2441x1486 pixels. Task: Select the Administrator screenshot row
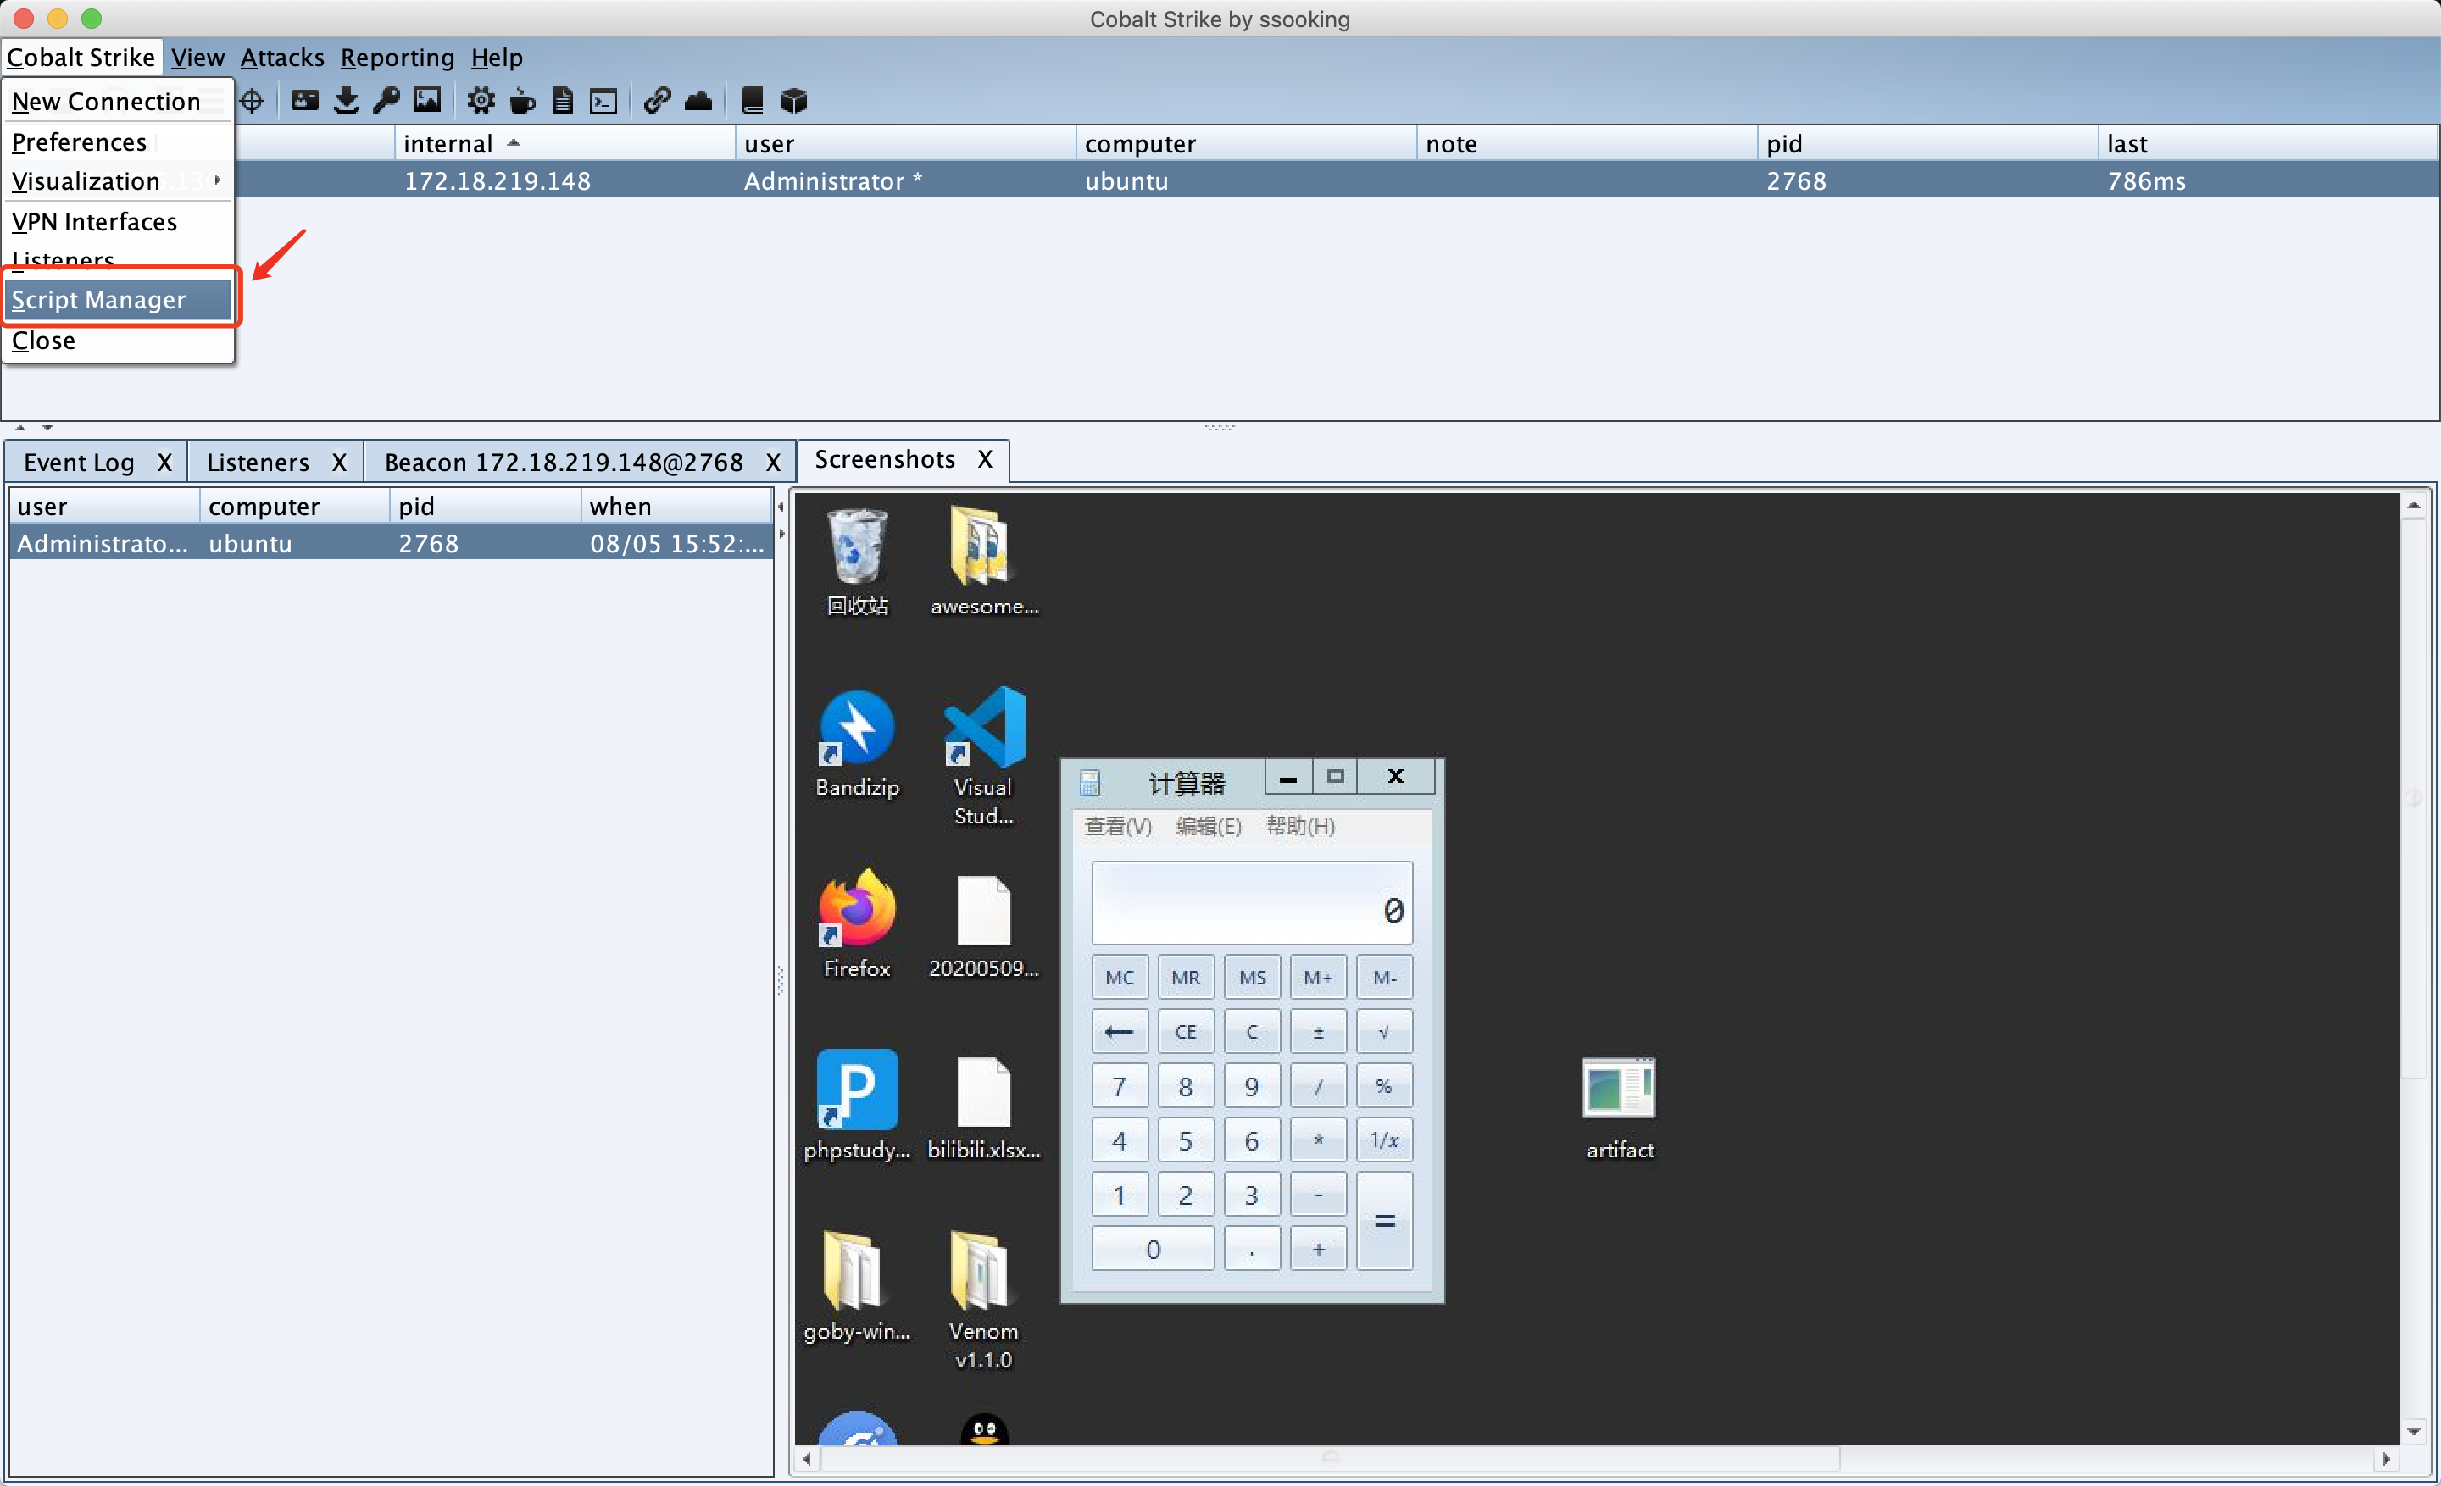pos(391,544)
